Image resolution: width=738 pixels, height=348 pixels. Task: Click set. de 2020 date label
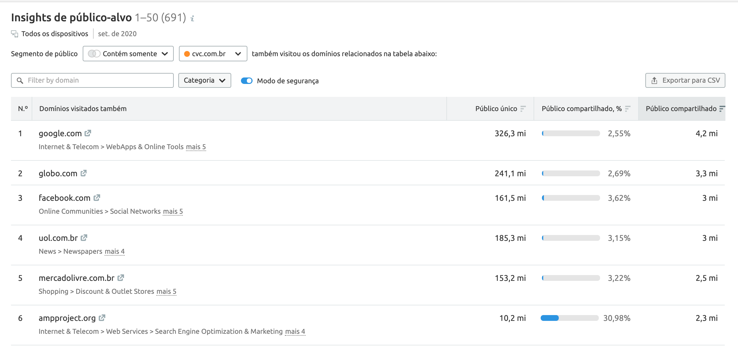click(117, 34)
